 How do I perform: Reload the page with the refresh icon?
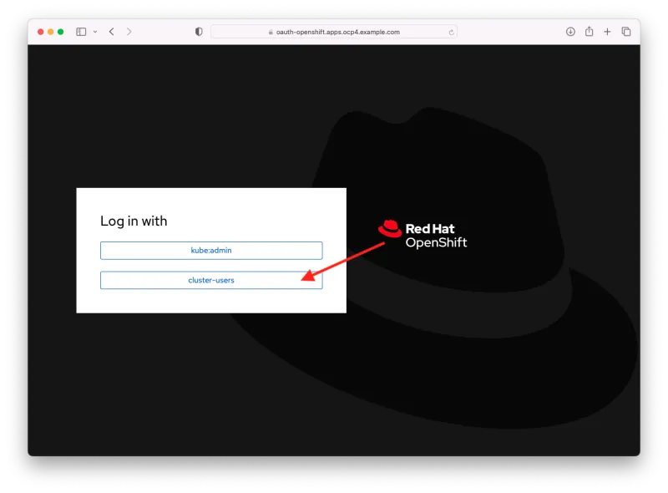450,31
